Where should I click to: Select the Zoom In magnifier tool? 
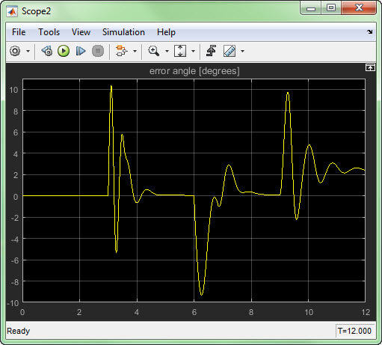click(x=154, y=51)
